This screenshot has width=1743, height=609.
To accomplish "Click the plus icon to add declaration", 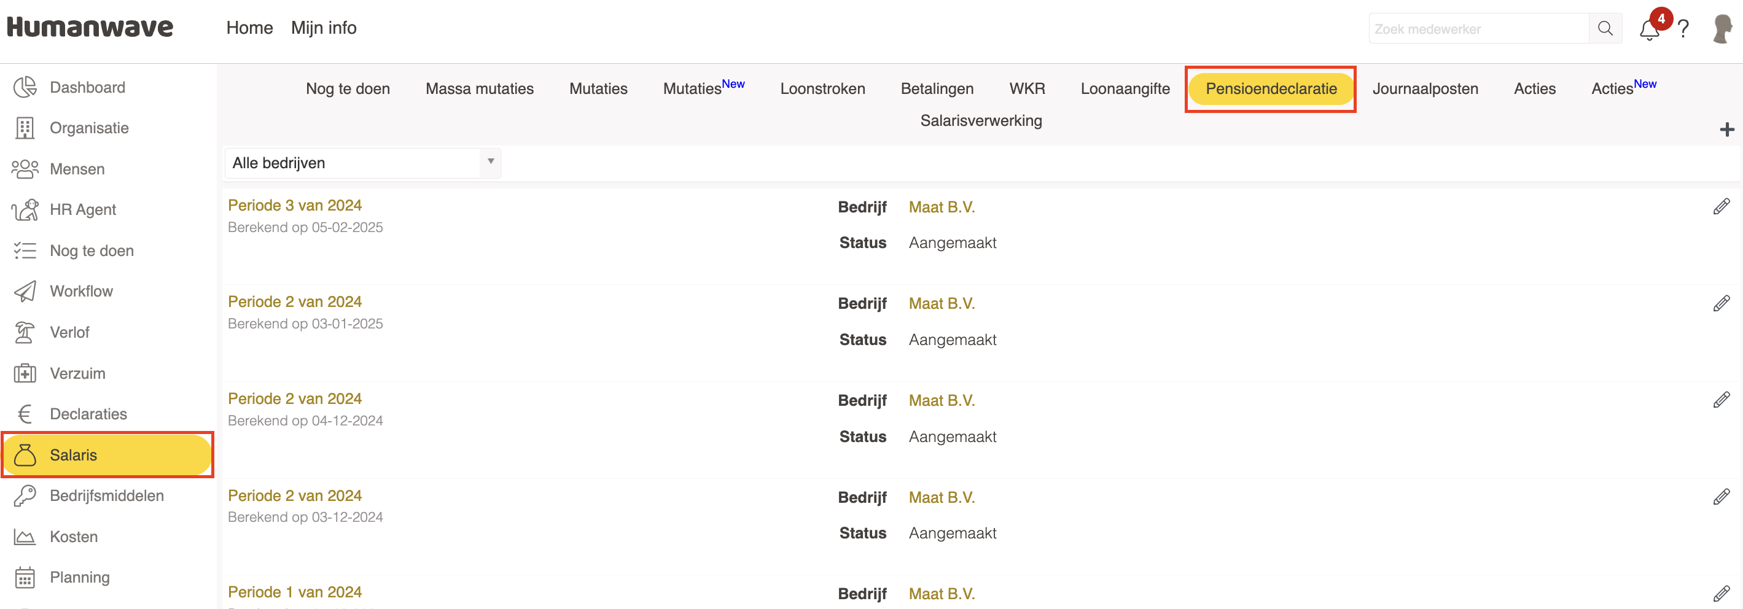I will (x=1727, y=130).
